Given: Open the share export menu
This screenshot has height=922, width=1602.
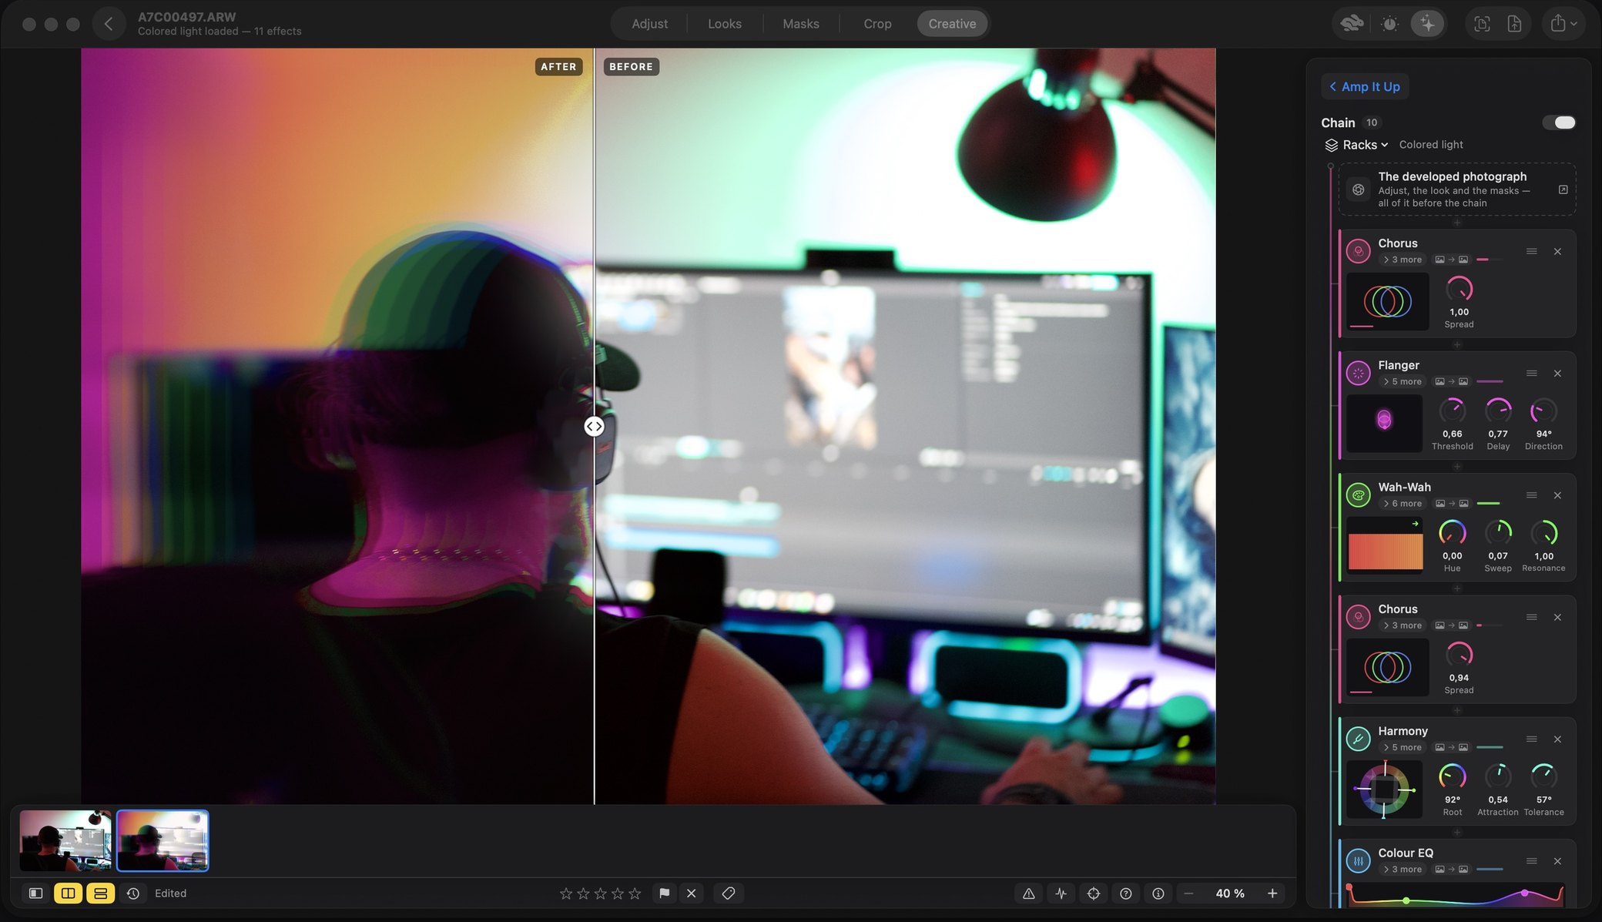Looking at the screenshot, I should [x=1563, y=24].
